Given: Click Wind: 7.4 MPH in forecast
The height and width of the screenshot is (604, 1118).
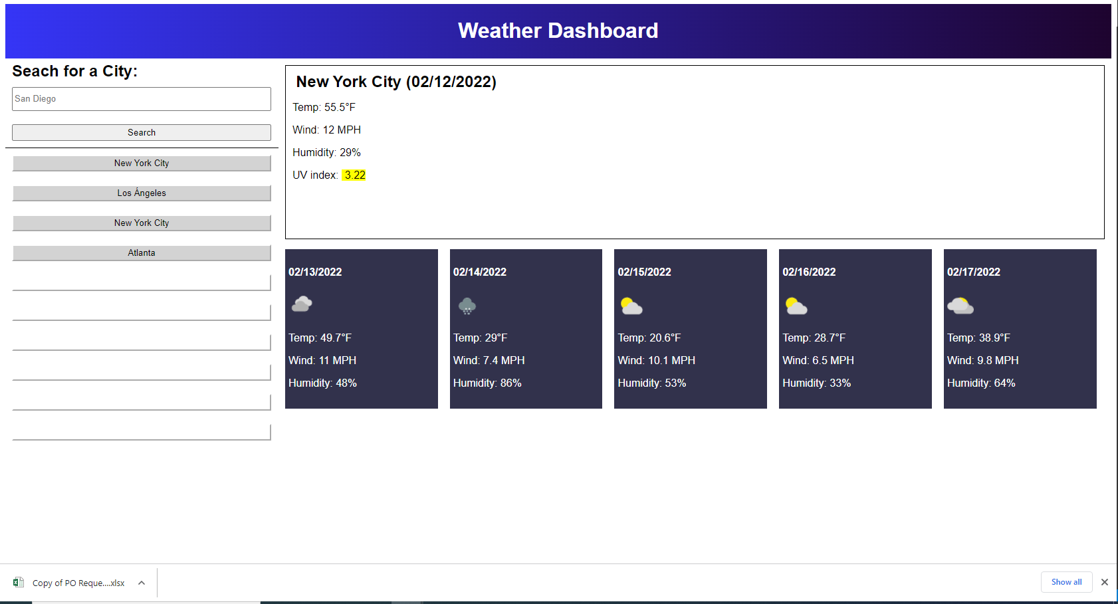Looking at the screenshot, I should [x=489, y=360].
